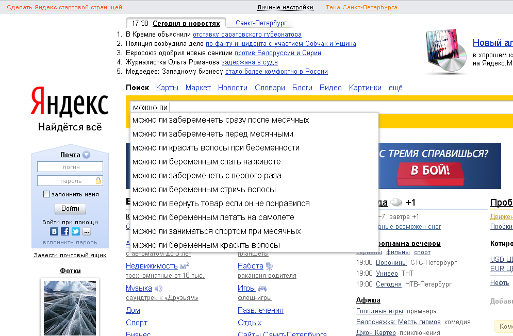Image resolution: width=513 pixels, height=336 pixels.
Task: Expand the Почта dropdown arrow
Action: tap(87, 155)
